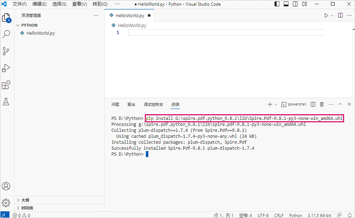The width and height of the screenshot is (355, 218).
Task: Click the Visual Studio Code logo icon
Action: point(4,4)
